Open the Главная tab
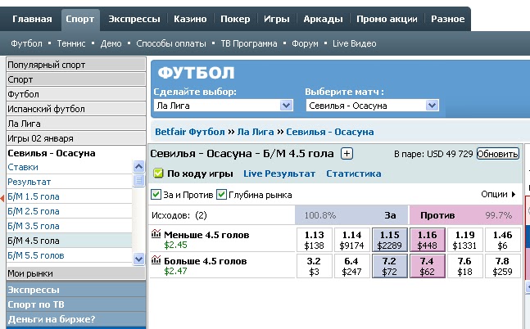530x329 pixels. coord(32,19)
